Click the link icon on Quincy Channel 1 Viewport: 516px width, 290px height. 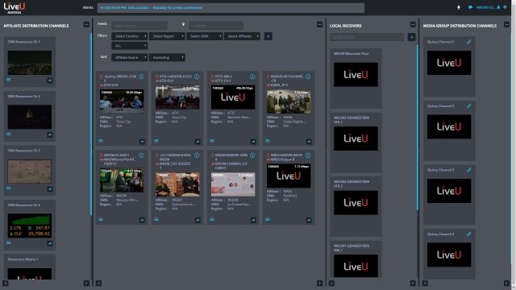[468, 42]
